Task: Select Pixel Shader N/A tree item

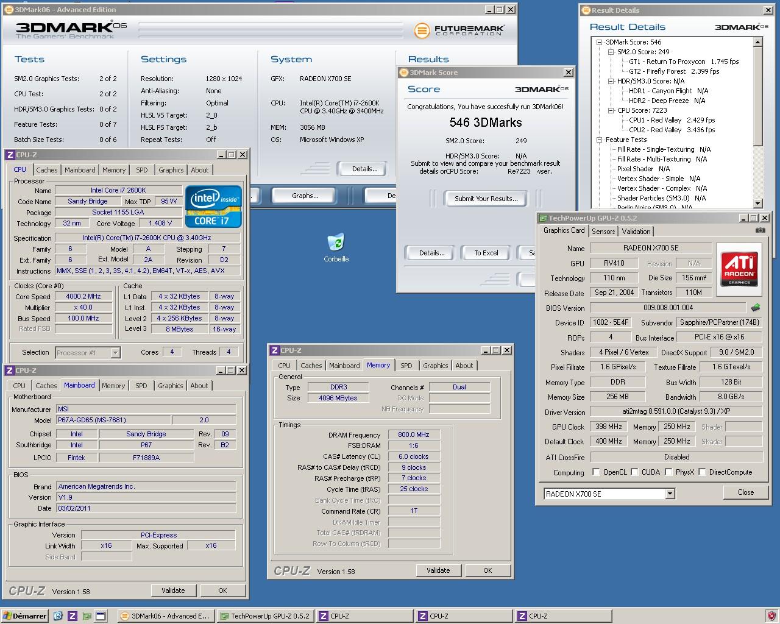Action: pyautogui.click(x=643, y=169)
